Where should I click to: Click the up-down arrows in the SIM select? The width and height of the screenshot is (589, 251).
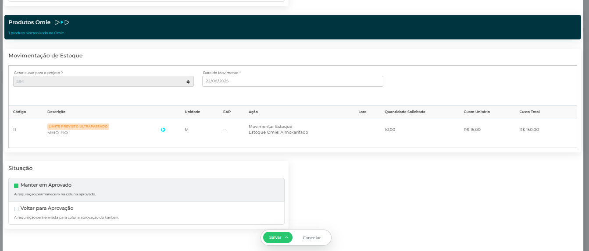point(188,82)
